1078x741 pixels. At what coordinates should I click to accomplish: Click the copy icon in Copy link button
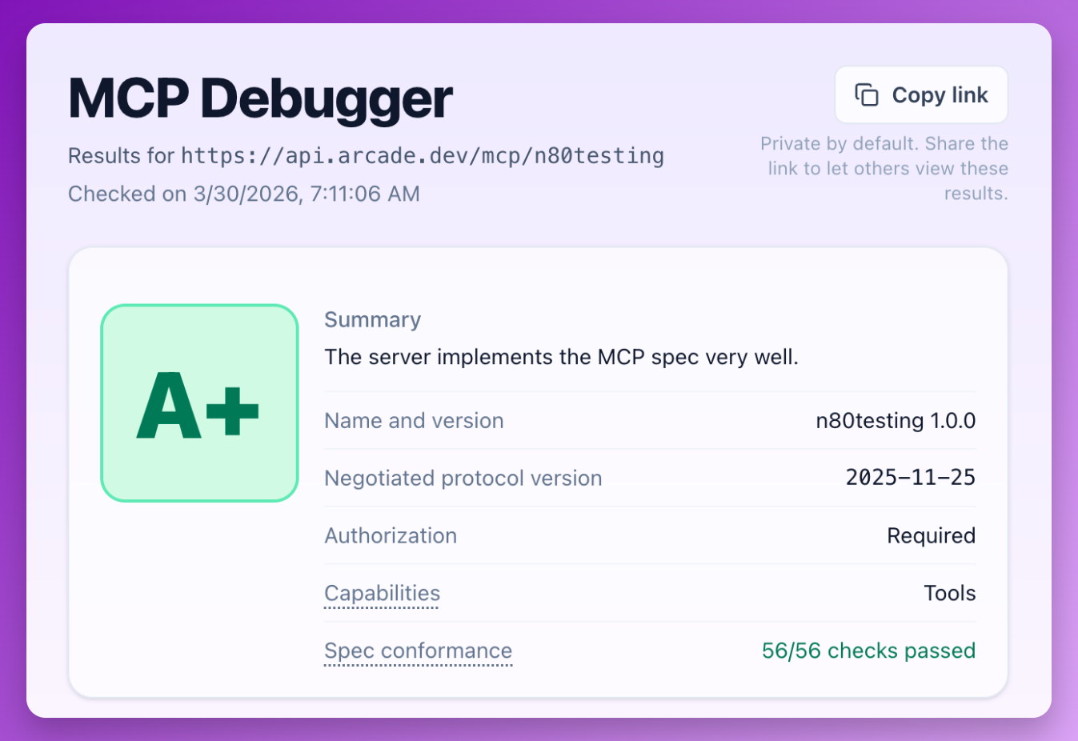click(x=867, y=95)
